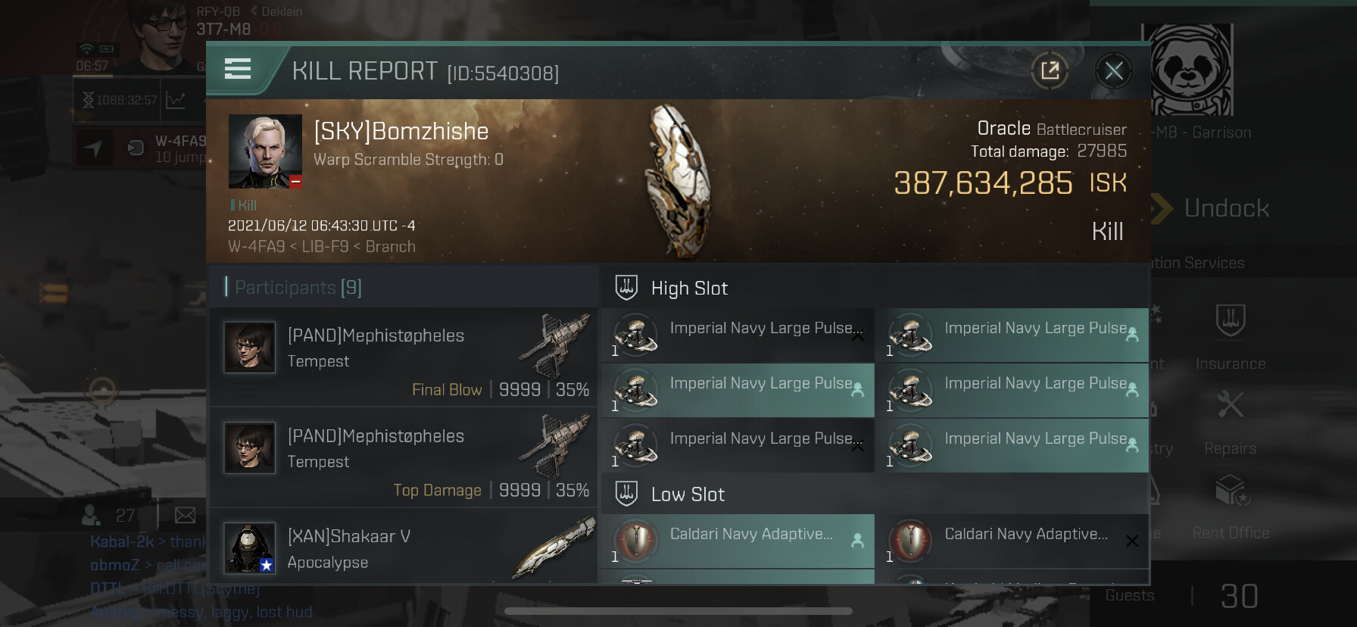Click the W-4FA9 system link under the timestamp
The width and height of the screenshot is (1357, 627).
tap(257, 247)
